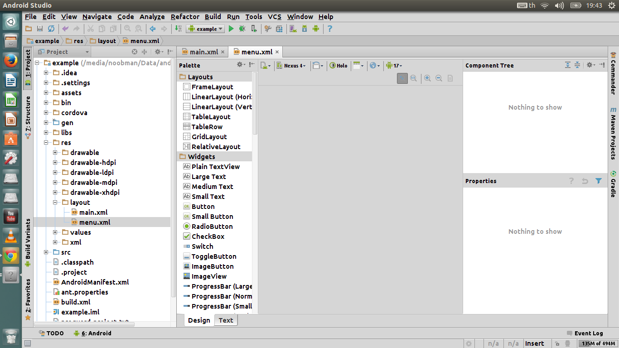This screenshot has height=348, width=619.
Task: Open the VCS menu
Action: pyautogui.click(x=275, y=17)
